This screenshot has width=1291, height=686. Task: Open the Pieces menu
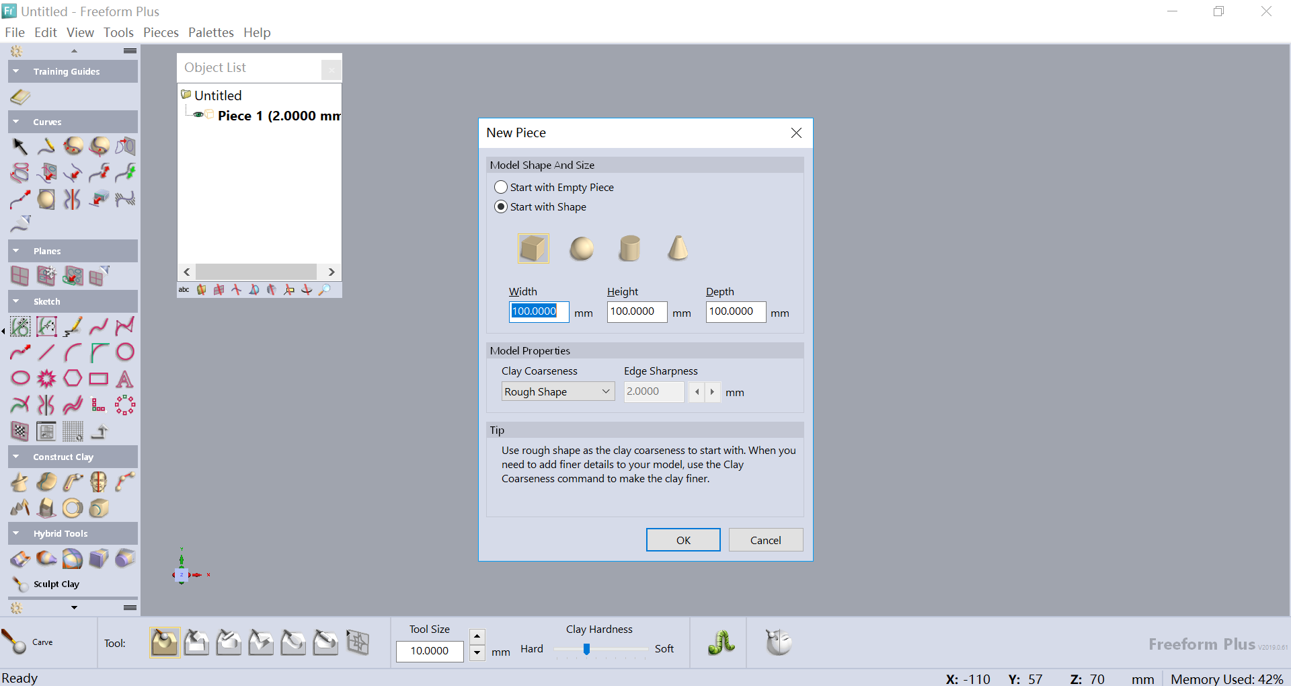[161, 32]
